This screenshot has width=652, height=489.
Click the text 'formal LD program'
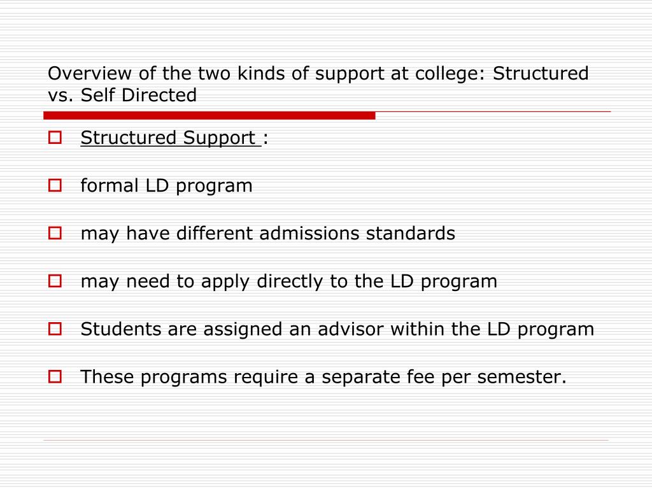tap(166, 186)
